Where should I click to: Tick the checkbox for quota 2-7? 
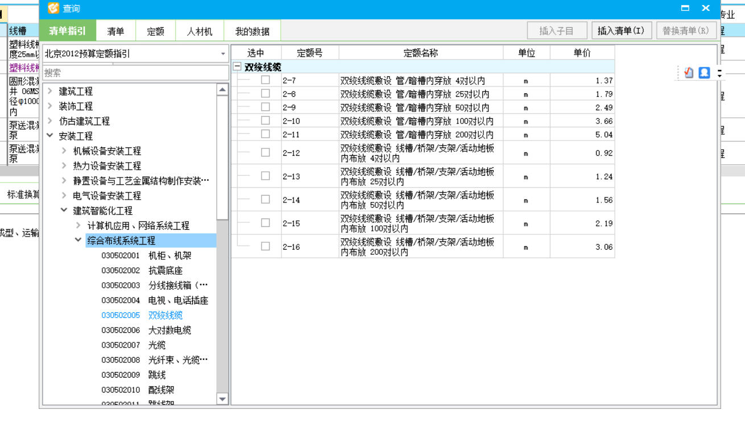pyautogui.click(x=266, y=80)
